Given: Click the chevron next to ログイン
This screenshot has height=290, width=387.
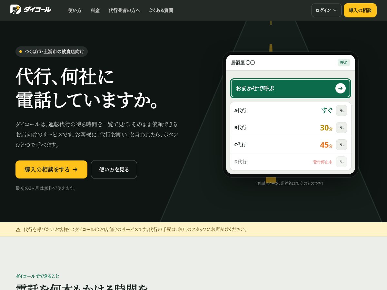Looking at the screenshot, I should (x=335, y=10).
